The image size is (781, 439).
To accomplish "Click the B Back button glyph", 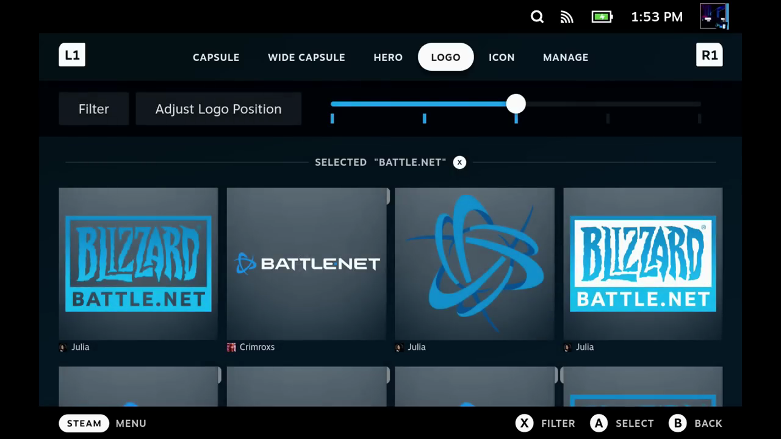I will (678, 423).
